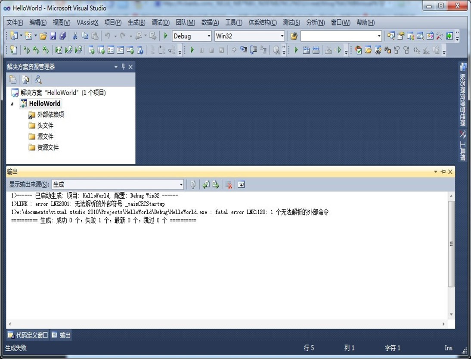Click the Stop debugging square icon
The height and width of the screenshot is (359, 471).
[211, 50]
